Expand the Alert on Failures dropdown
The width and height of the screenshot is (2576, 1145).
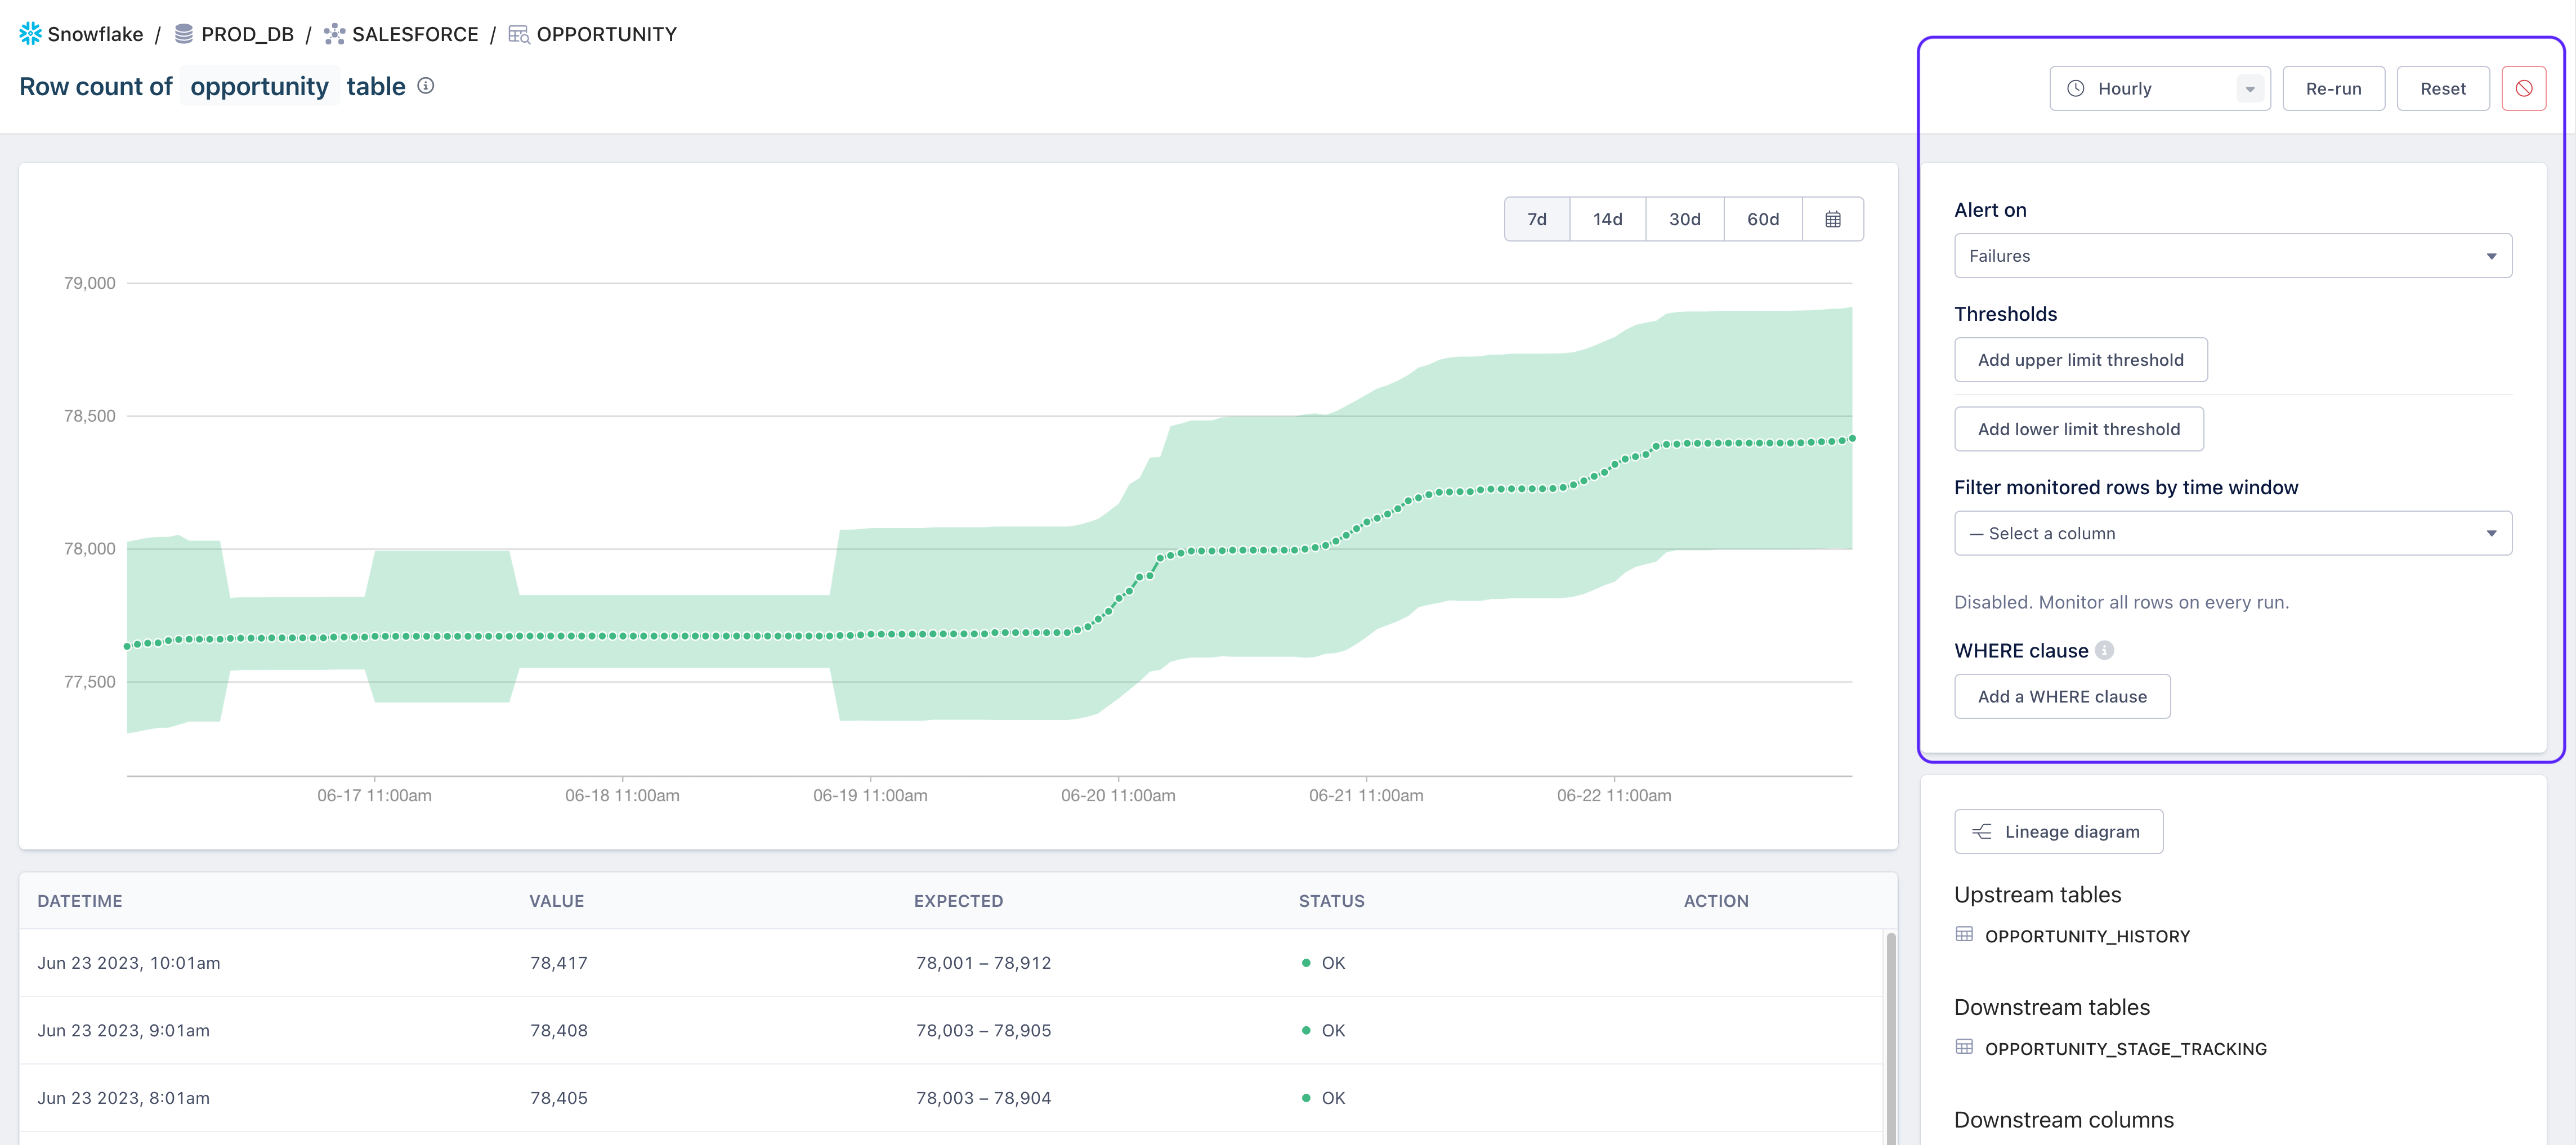pyautogui.click(x=2232, y=256)
